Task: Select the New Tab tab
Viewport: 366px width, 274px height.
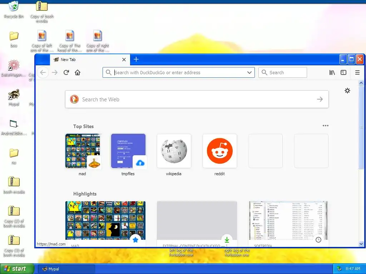Action: pos(90,60)
